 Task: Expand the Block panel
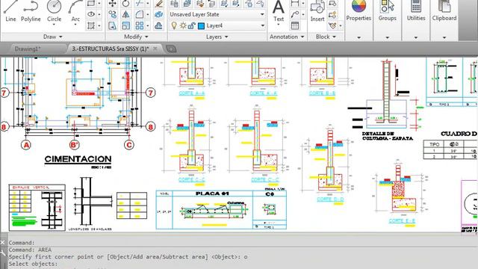[x=326, y=37]
